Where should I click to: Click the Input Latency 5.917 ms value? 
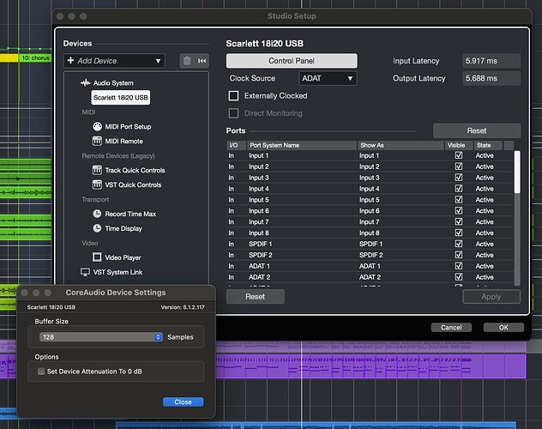(491, 61)
